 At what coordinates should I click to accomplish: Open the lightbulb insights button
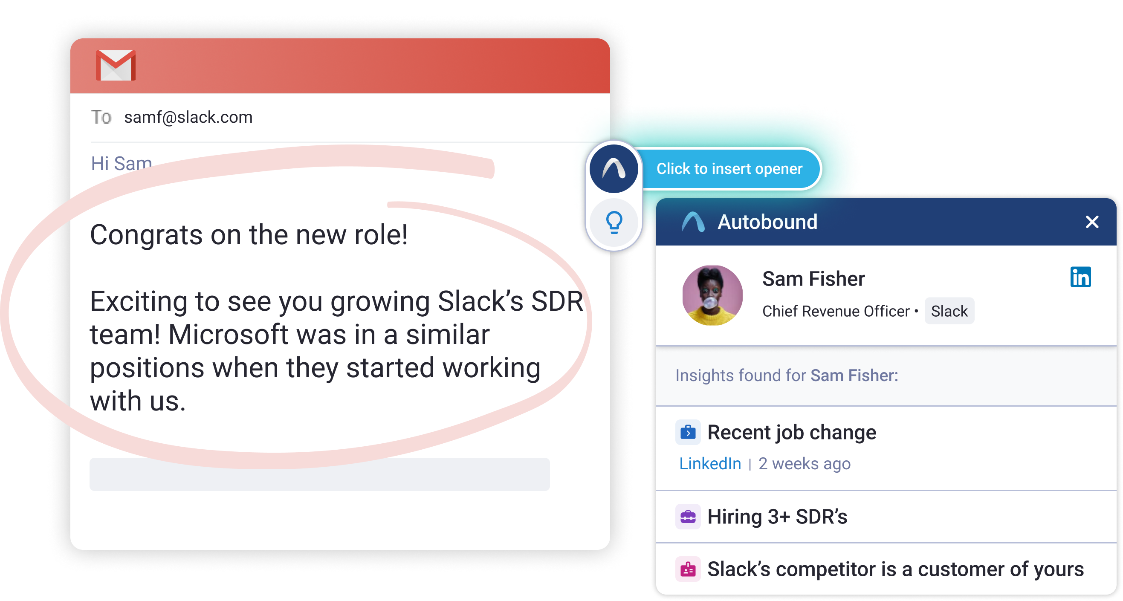(614, 222)
